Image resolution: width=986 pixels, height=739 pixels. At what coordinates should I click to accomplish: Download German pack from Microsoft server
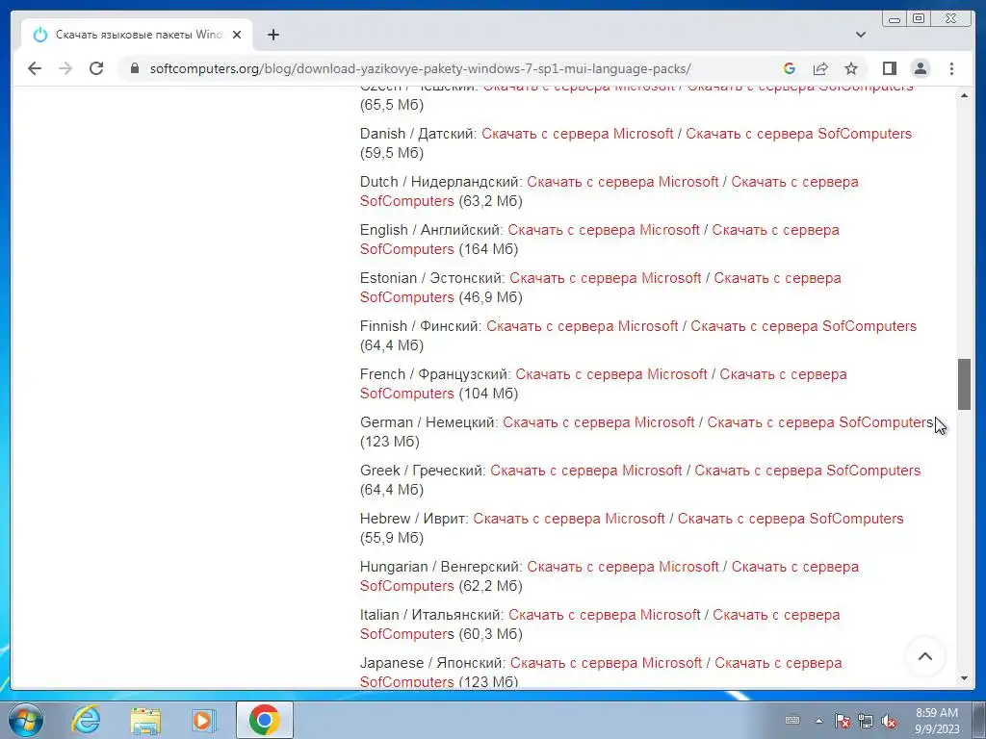(x=599, y=422)
